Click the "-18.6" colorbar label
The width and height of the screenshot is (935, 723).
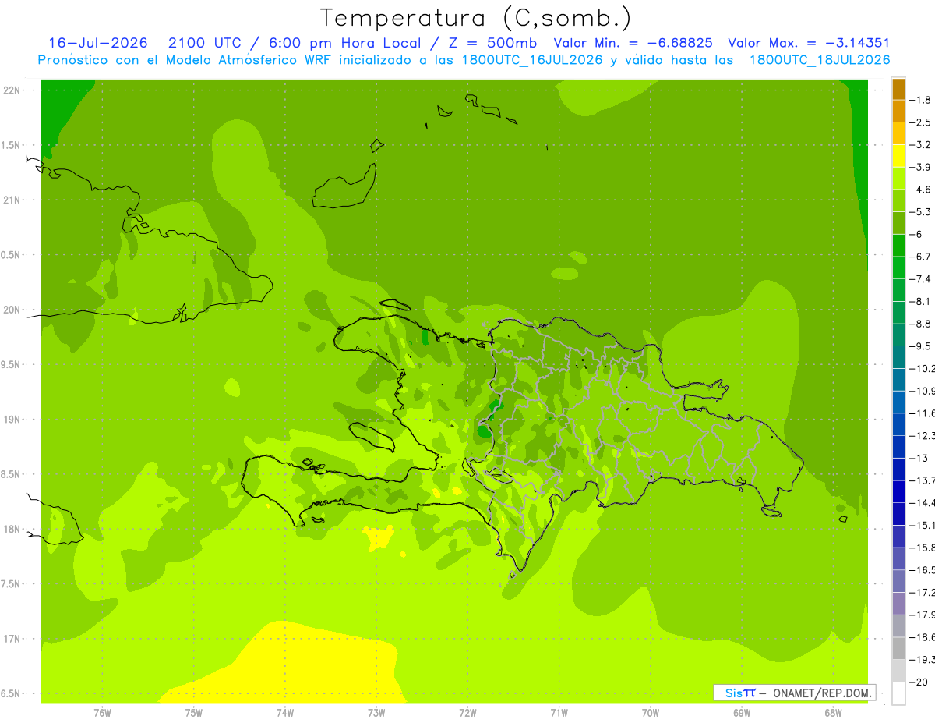coord(923,637)
